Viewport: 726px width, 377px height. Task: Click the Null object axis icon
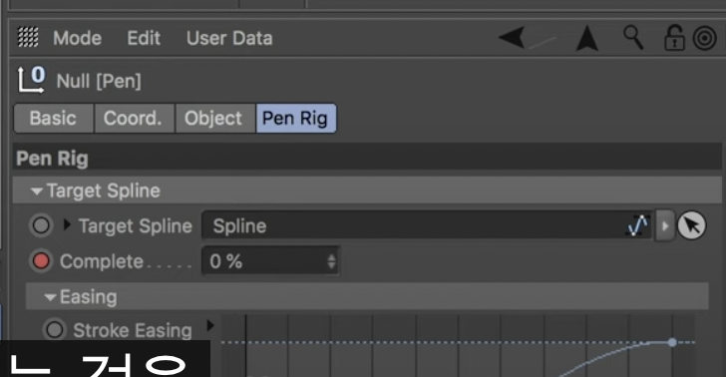[32, 80]
